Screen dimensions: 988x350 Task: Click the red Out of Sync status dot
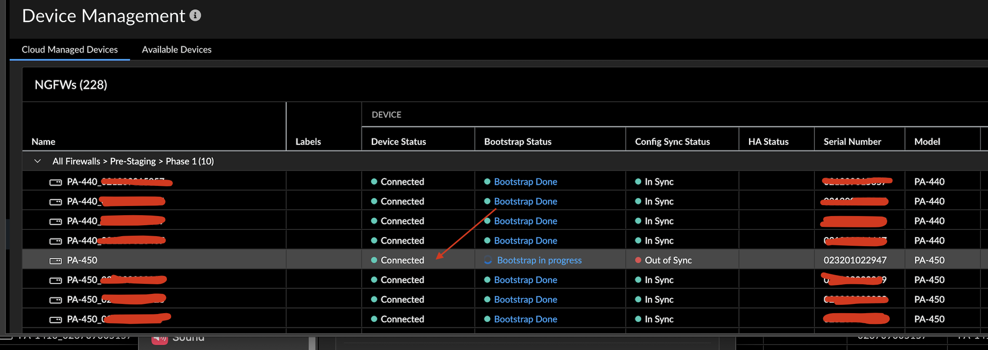click(638, 260)
